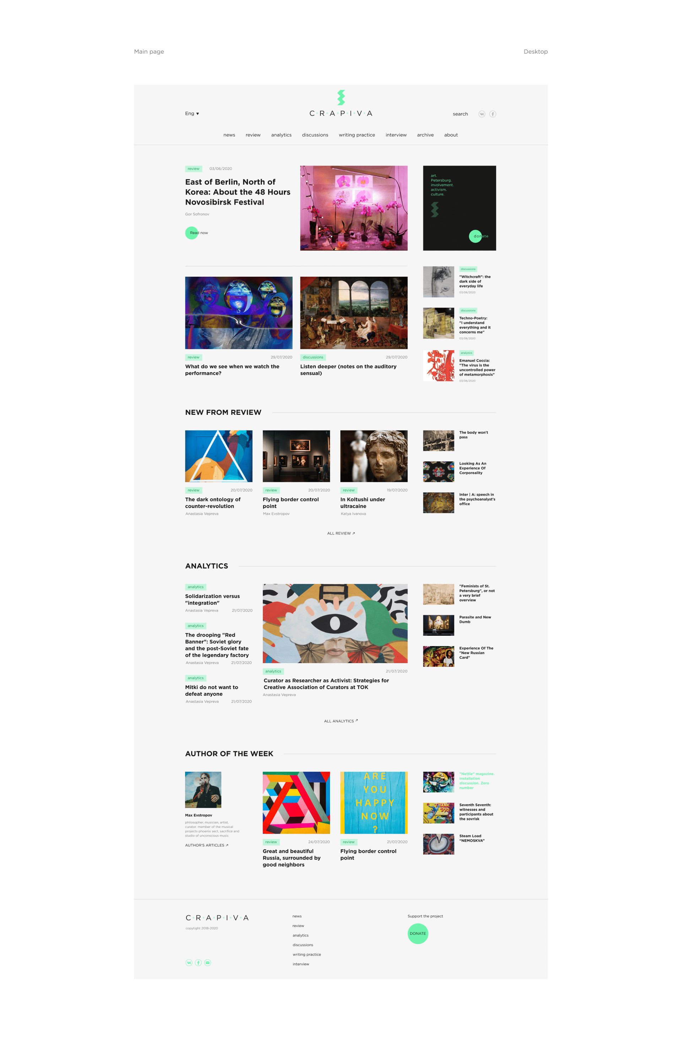This screenshot has height=1062, width=682.
Task: Click the Facebook icon in the header
Action: tap(493, 114)
